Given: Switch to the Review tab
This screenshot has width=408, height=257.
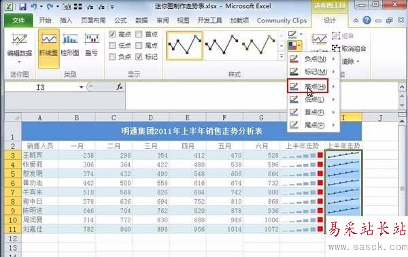Looking at the screenshot, I should (163, 20).
